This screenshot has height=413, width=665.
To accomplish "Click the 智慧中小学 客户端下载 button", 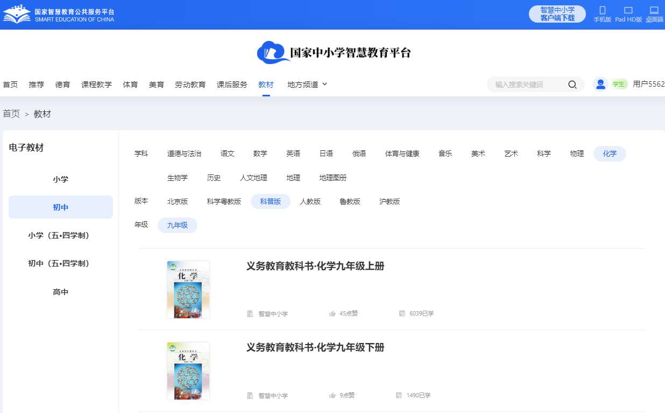I will (x=557, y=14).
